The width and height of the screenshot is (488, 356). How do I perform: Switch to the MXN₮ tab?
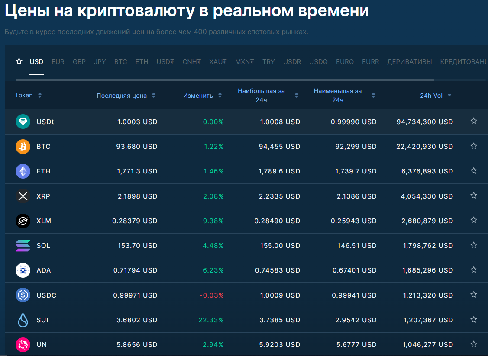pyautogui.click(x=244, y=61)
